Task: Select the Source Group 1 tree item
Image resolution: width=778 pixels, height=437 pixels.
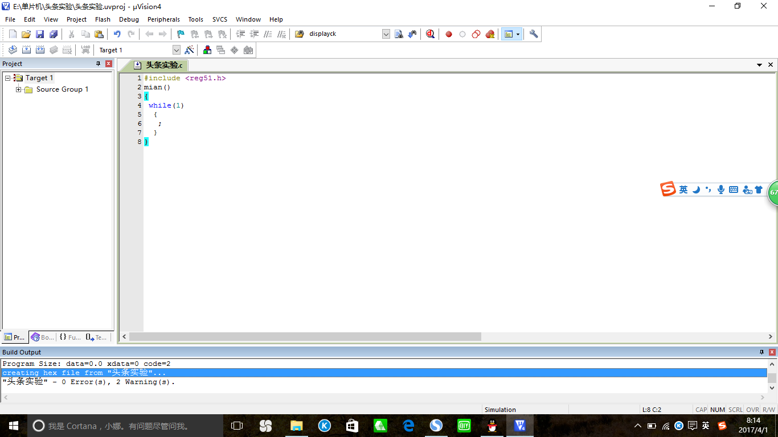Action: (62, 89)
